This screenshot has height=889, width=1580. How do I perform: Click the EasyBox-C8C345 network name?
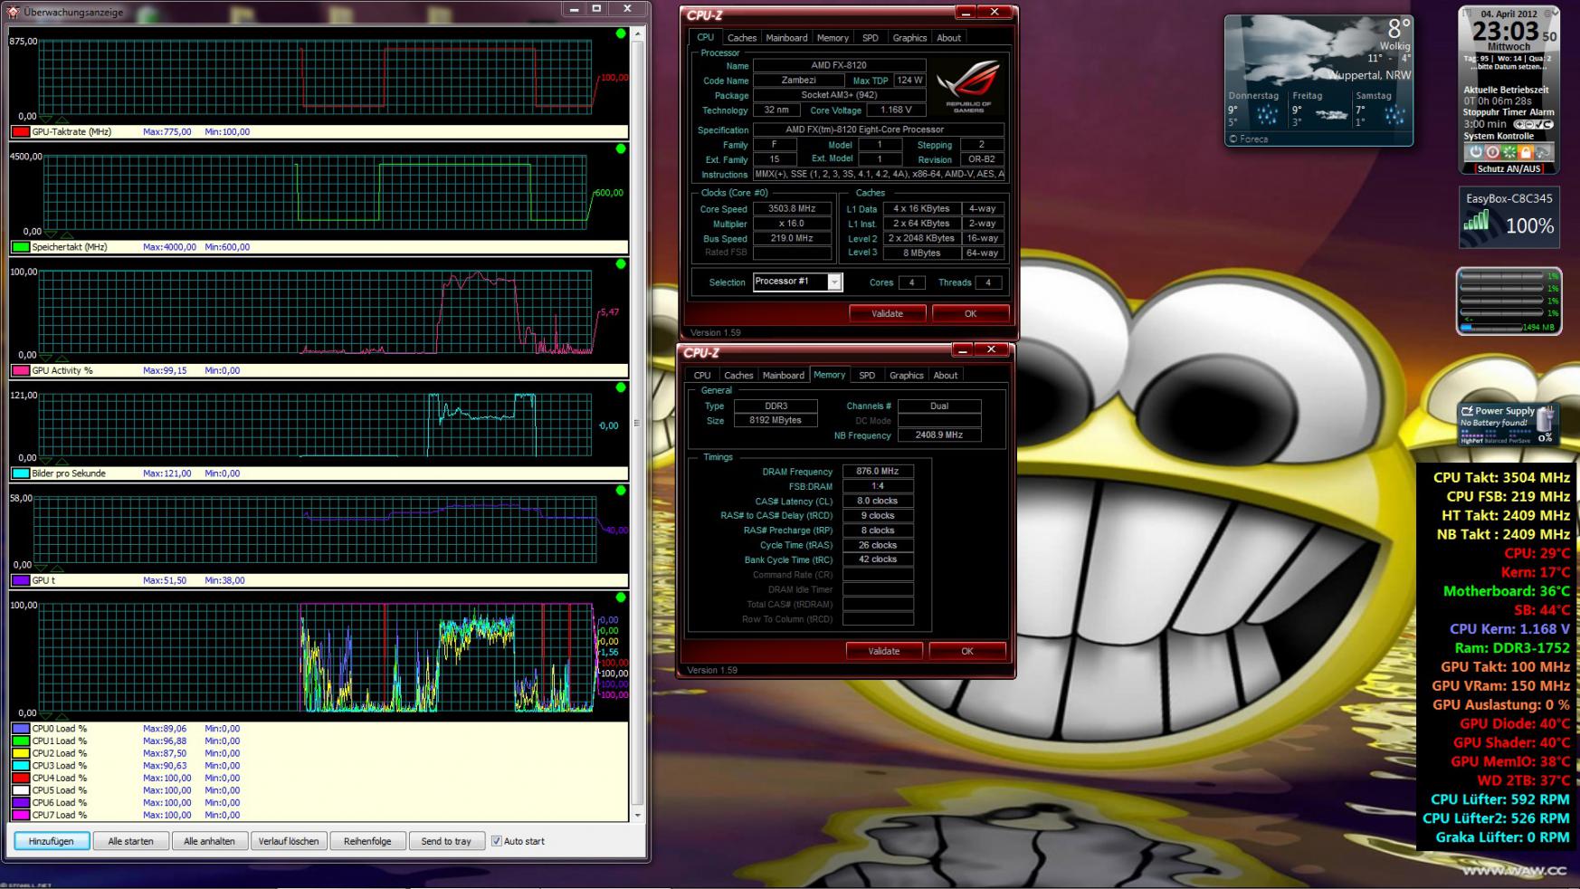click(x=1509, y=198)
